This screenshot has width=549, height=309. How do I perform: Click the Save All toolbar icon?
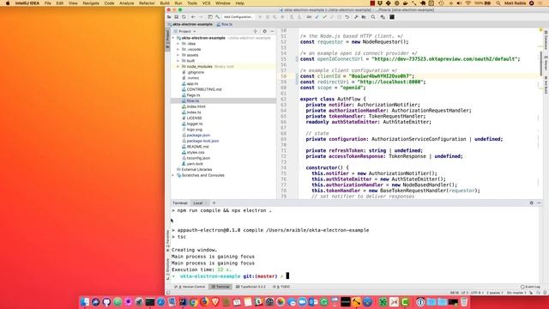[x=177, y=17]
